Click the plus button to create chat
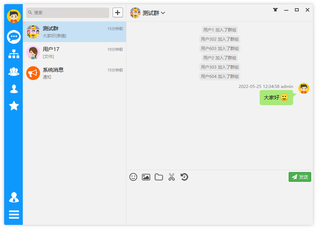317x229 pixels. [118, 12]
